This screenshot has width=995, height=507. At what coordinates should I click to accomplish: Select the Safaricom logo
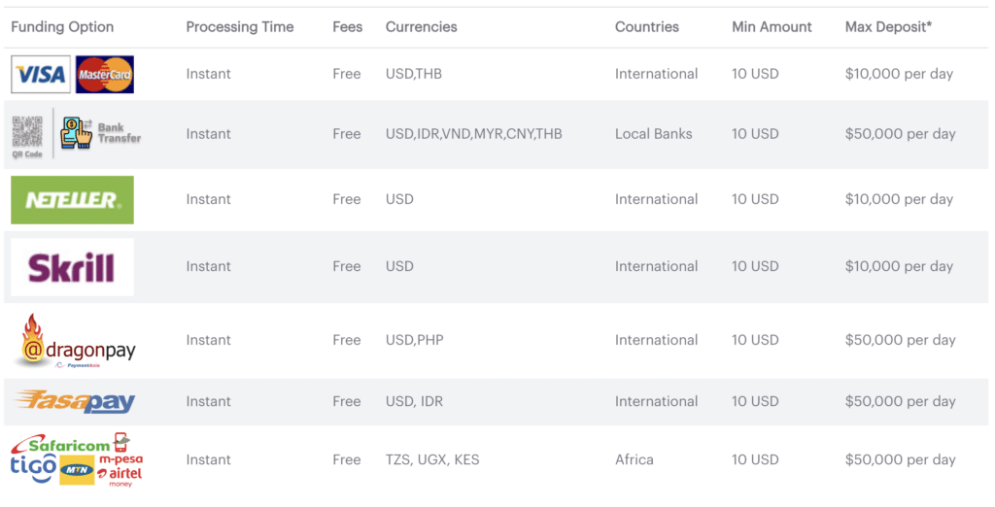tap(68, 445)
